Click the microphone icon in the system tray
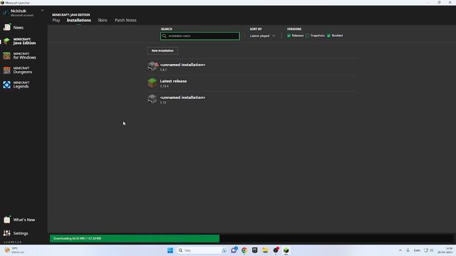 (408, 250)
